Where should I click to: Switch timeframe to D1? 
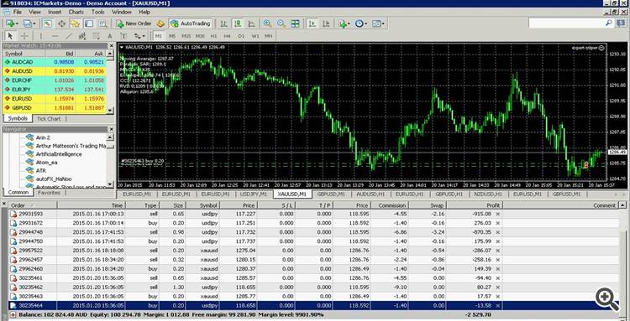click(241, 36)
